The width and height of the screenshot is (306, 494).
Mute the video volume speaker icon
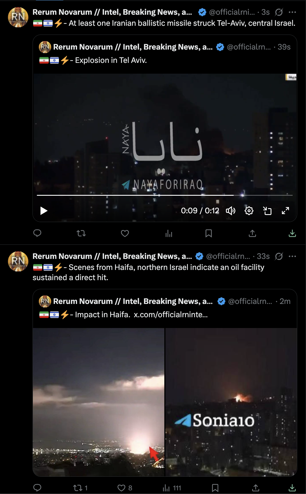point(231,211)
